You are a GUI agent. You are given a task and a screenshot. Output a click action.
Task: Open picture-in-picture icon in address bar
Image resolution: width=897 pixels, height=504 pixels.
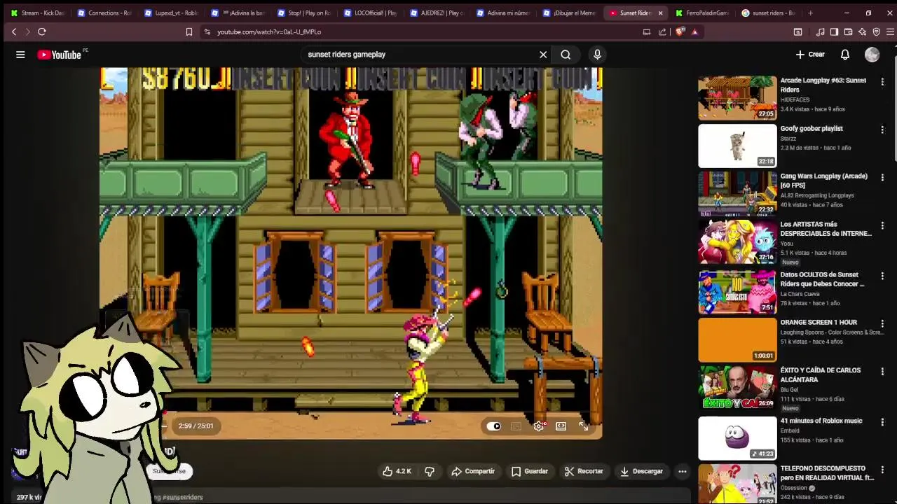pos(647,31)
